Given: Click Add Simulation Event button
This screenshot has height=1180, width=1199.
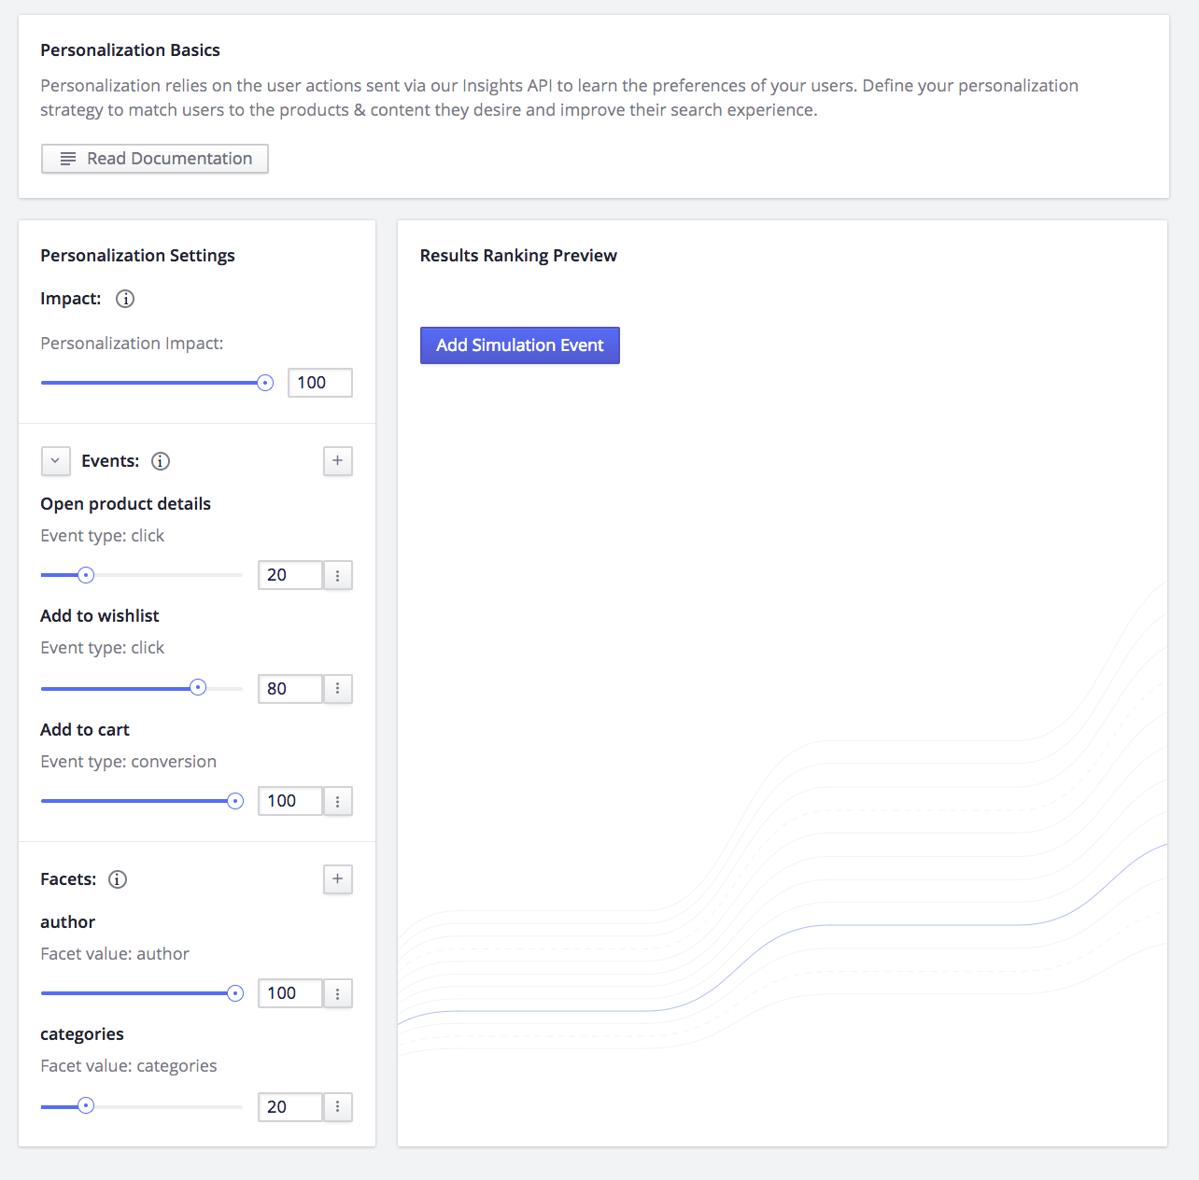Looking at the screenshot, I should [520, 345].
